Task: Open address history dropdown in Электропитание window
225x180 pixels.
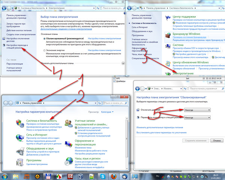Action: pyautogui.click(x=94, y=8)
